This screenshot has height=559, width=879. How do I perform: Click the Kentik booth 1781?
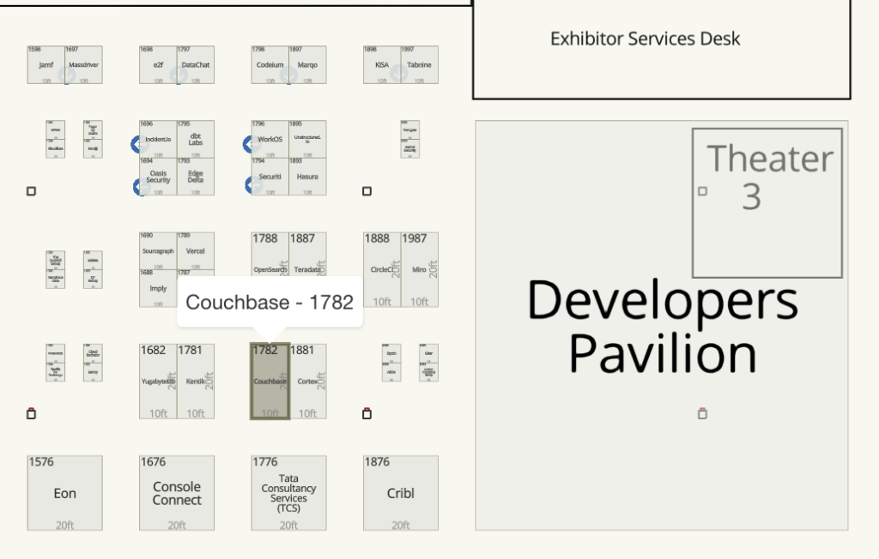point(196,382)
